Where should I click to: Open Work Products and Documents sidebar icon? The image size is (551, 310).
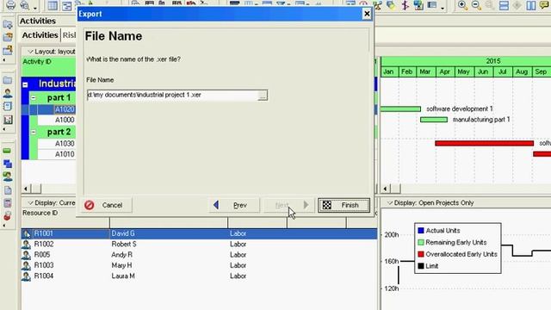[x=8, y=190]
